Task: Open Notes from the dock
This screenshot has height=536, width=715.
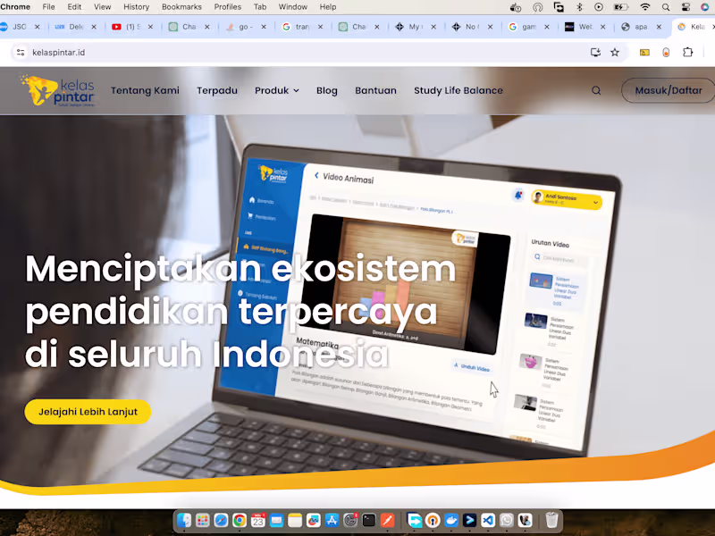Action: coord(295,521)
